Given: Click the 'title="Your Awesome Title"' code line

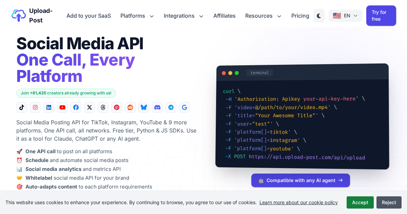Looking at the screenshot, I should pos(275,115).
